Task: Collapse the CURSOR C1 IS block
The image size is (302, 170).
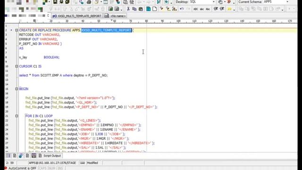Action: click(x=17, y=66)
